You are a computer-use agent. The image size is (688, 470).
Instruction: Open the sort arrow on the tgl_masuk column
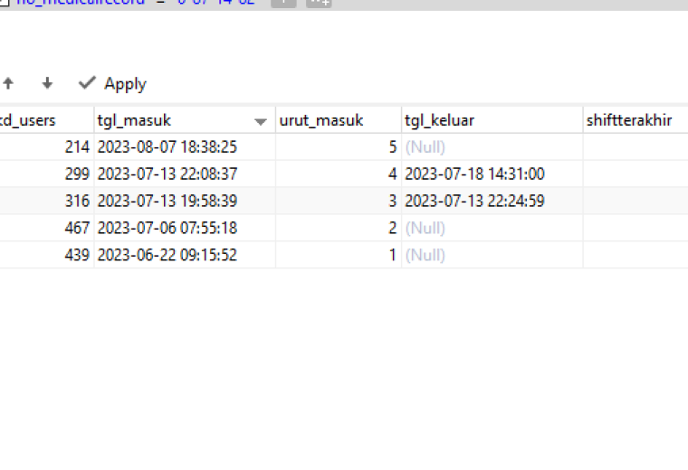coord(261,121)
